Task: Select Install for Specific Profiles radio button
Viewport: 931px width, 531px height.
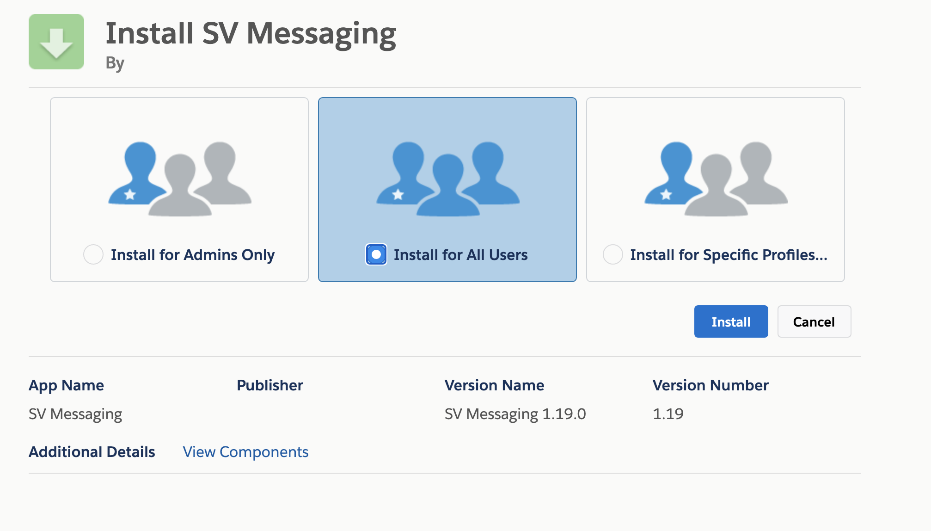Action: (x=613, y=254)
